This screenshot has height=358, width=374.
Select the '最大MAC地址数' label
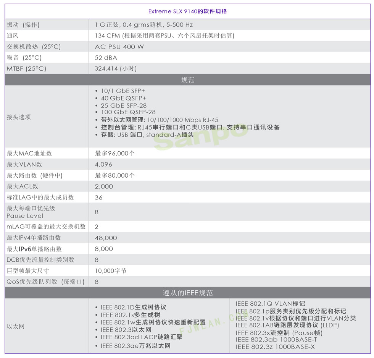(x=29, y=153)
